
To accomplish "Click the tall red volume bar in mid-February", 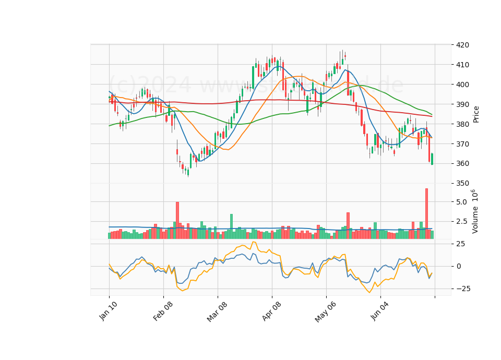I will pyautogui.click(x=177, y=220).
